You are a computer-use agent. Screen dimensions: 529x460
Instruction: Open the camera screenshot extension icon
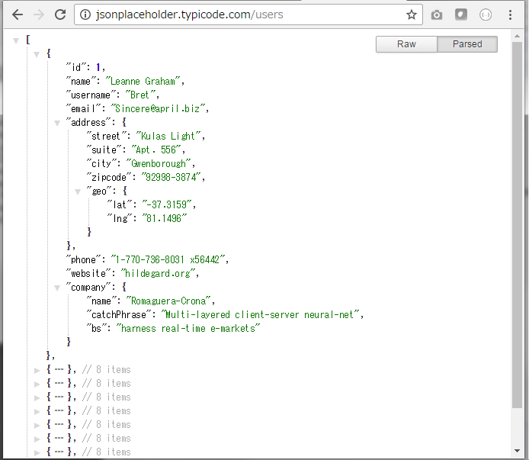click(437, 14)
